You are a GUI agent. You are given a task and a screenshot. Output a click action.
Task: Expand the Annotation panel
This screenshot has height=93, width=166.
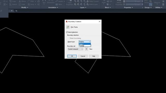[x=53, y=7]
